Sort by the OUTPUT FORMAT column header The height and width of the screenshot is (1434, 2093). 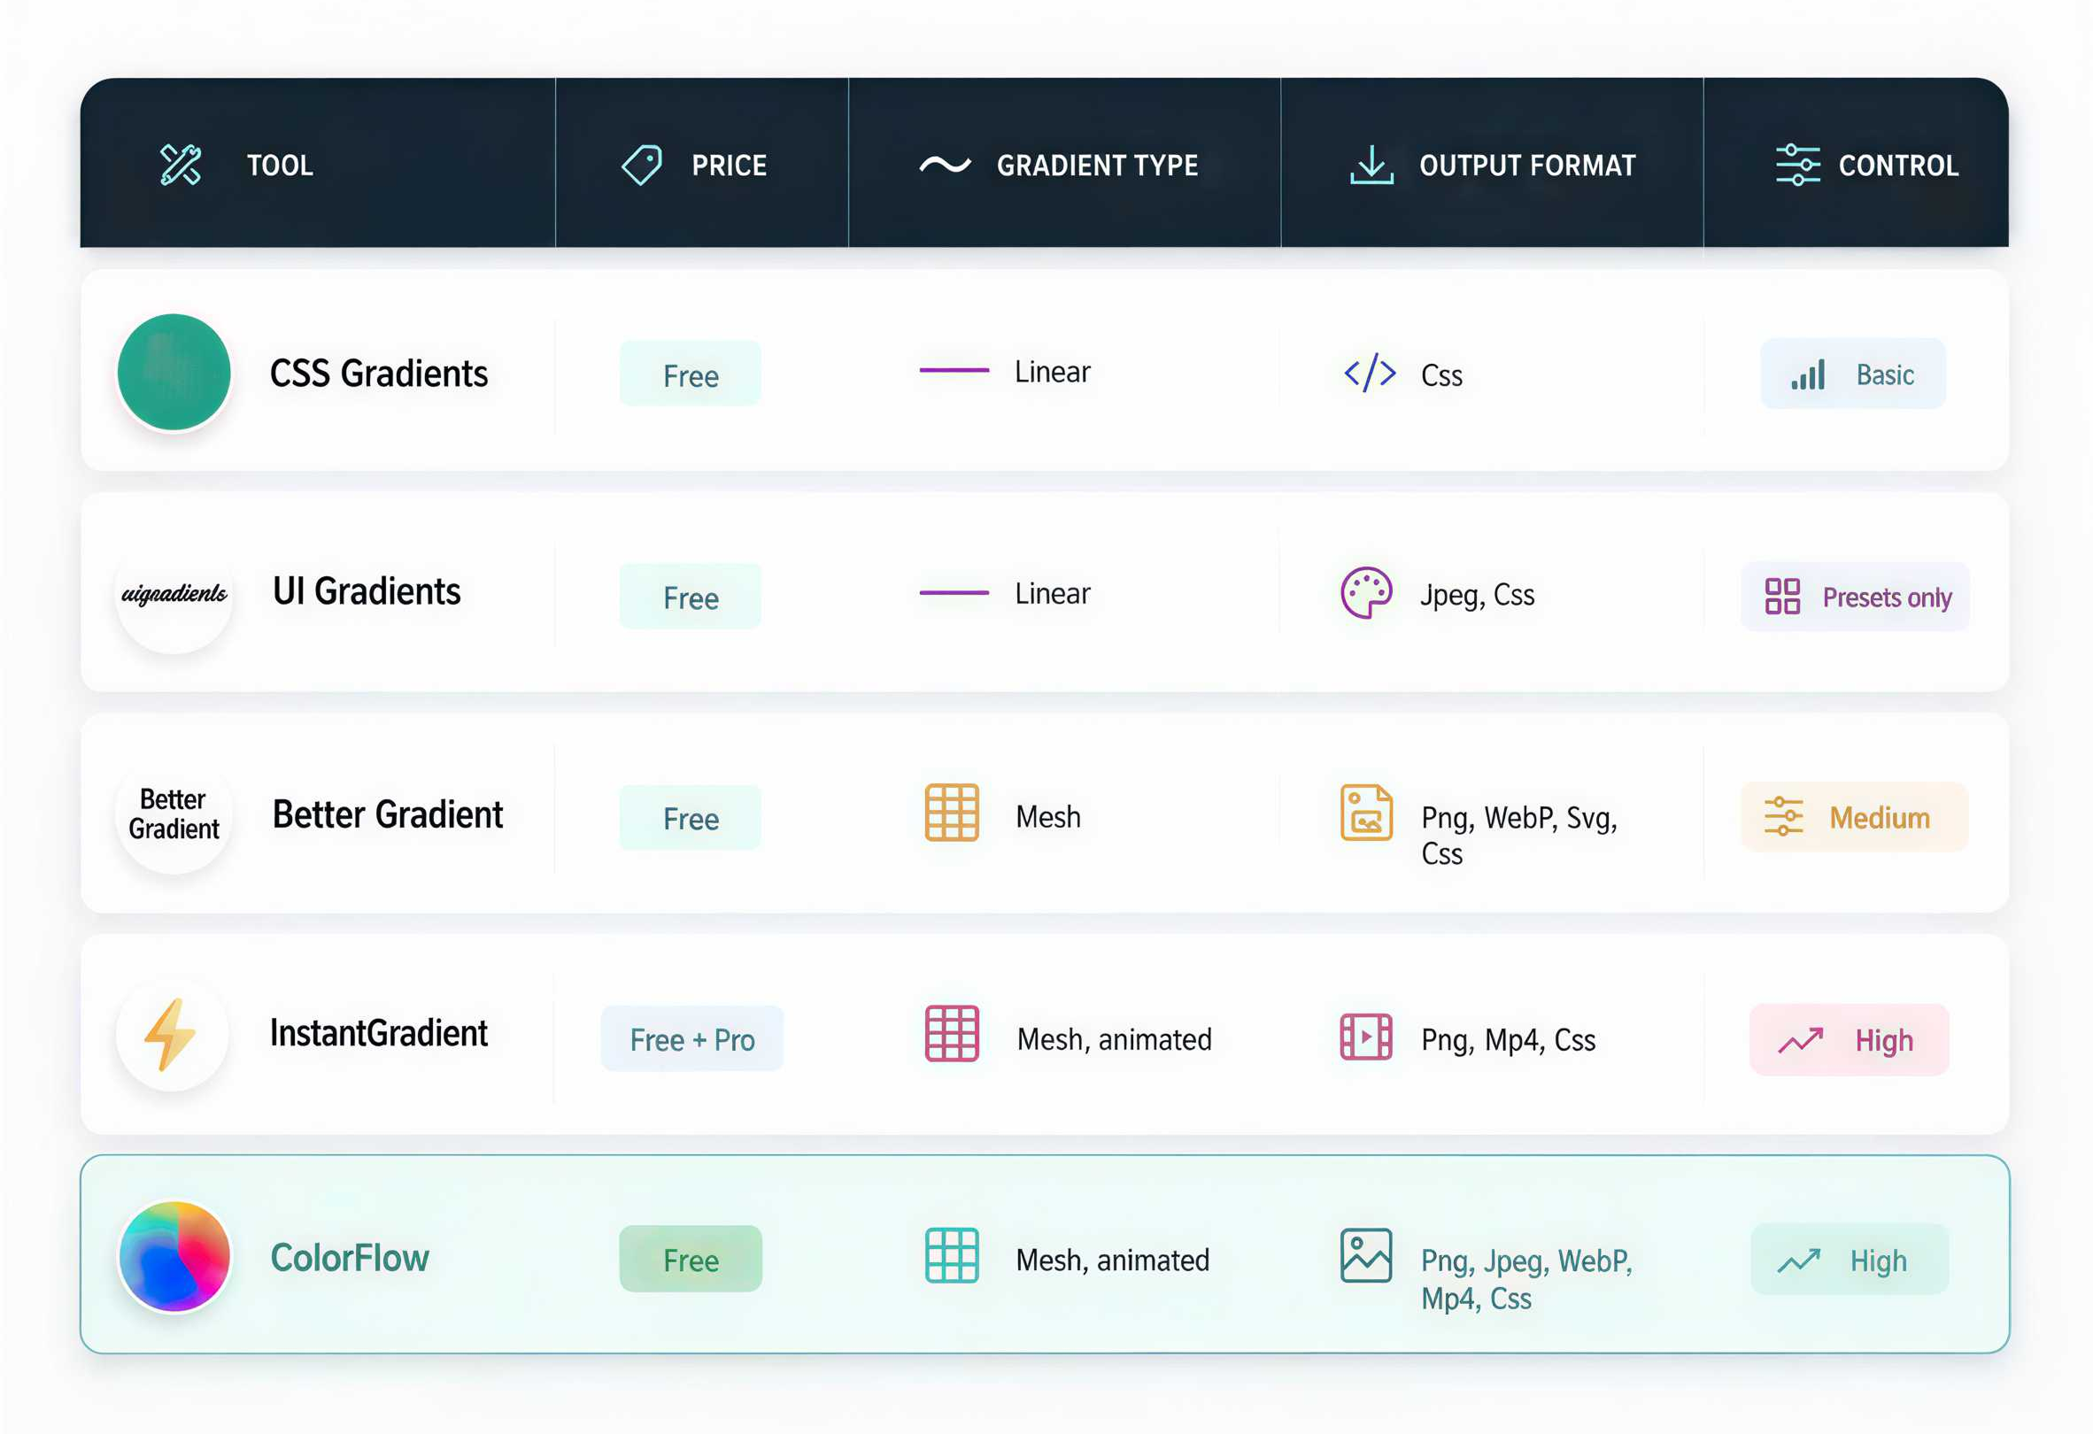pos(1527,166)
